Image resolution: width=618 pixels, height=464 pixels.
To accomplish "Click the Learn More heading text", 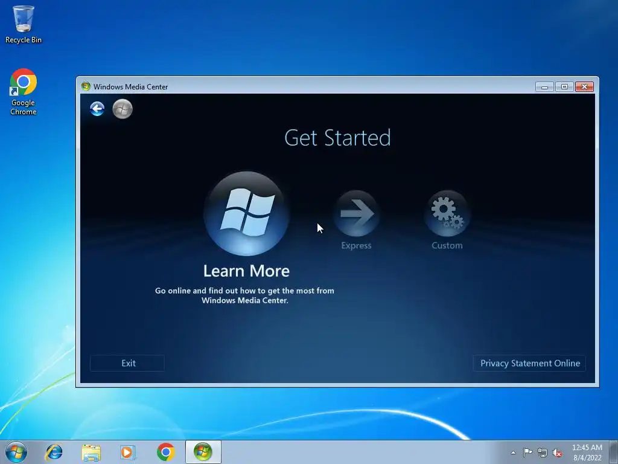I will 246,271.
